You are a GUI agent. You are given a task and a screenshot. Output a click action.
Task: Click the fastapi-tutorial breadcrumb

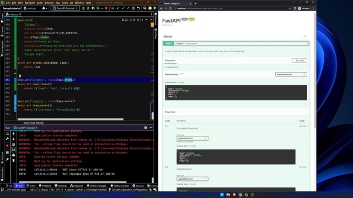point(12,8)
